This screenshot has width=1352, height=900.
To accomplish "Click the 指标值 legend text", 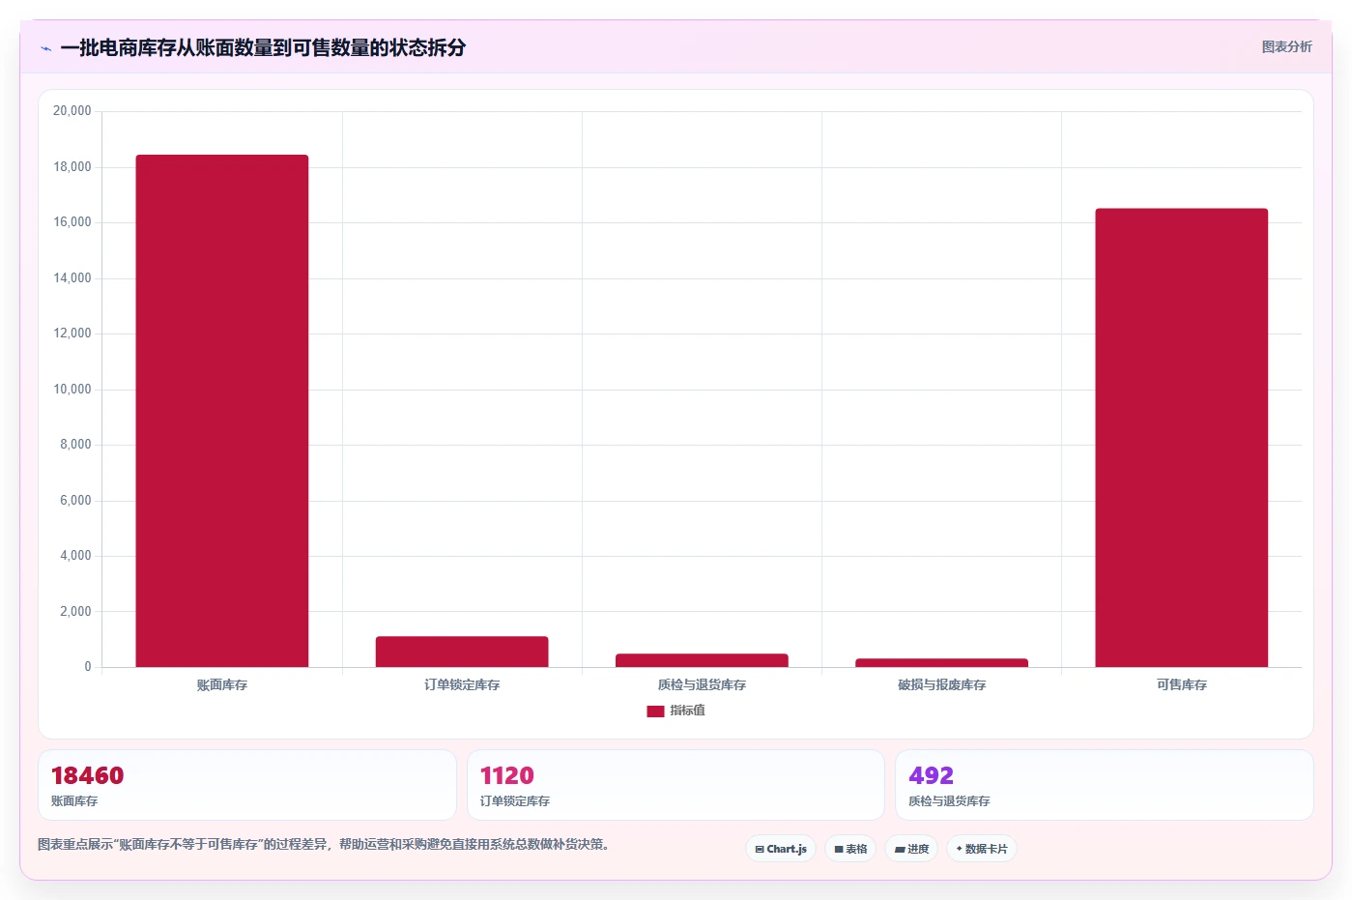I will (x=687, y=711).
